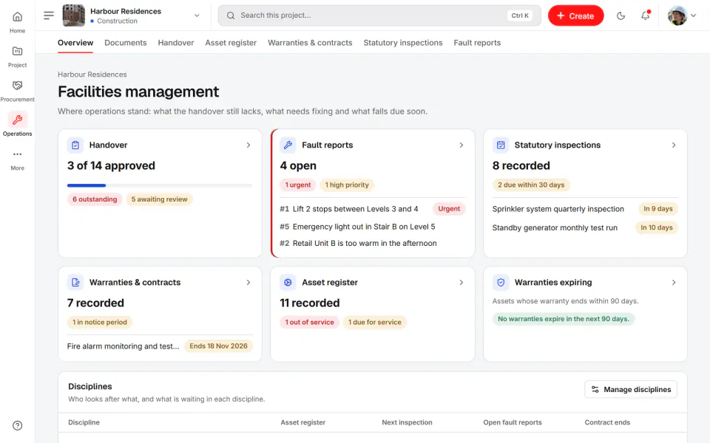Expand the project switcher dropdown arrow
This screenshot has height=443, width=710.
tap(197, 16)
